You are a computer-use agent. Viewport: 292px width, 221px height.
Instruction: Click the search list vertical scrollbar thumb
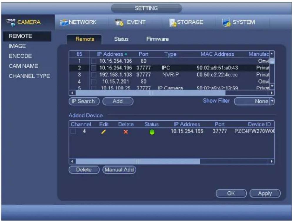click(272, 61)
